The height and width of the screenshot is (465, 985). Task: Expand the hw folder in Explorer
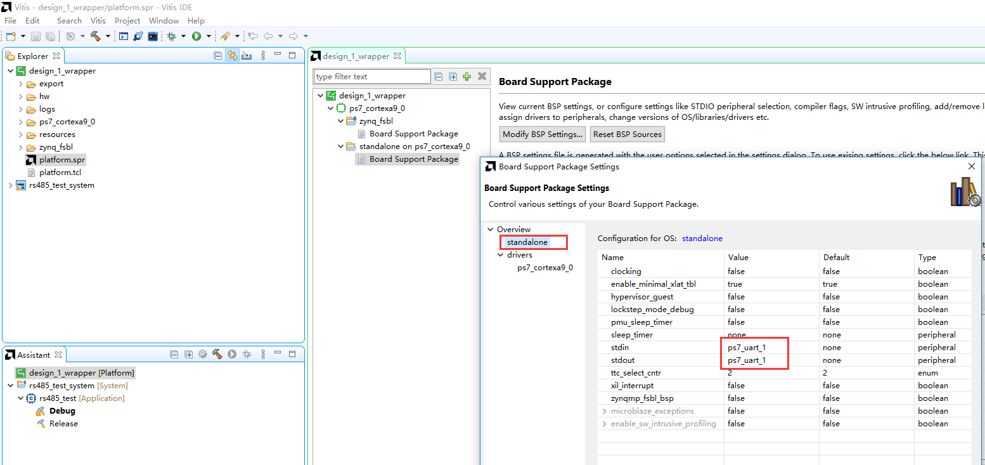tap(21, 96)
